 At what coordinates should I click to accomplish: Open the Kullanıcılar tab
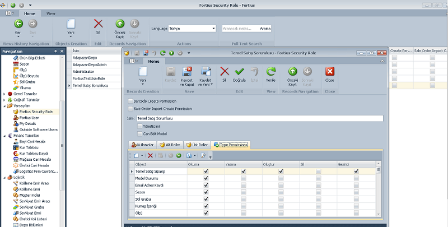click(x=142, y=145)
